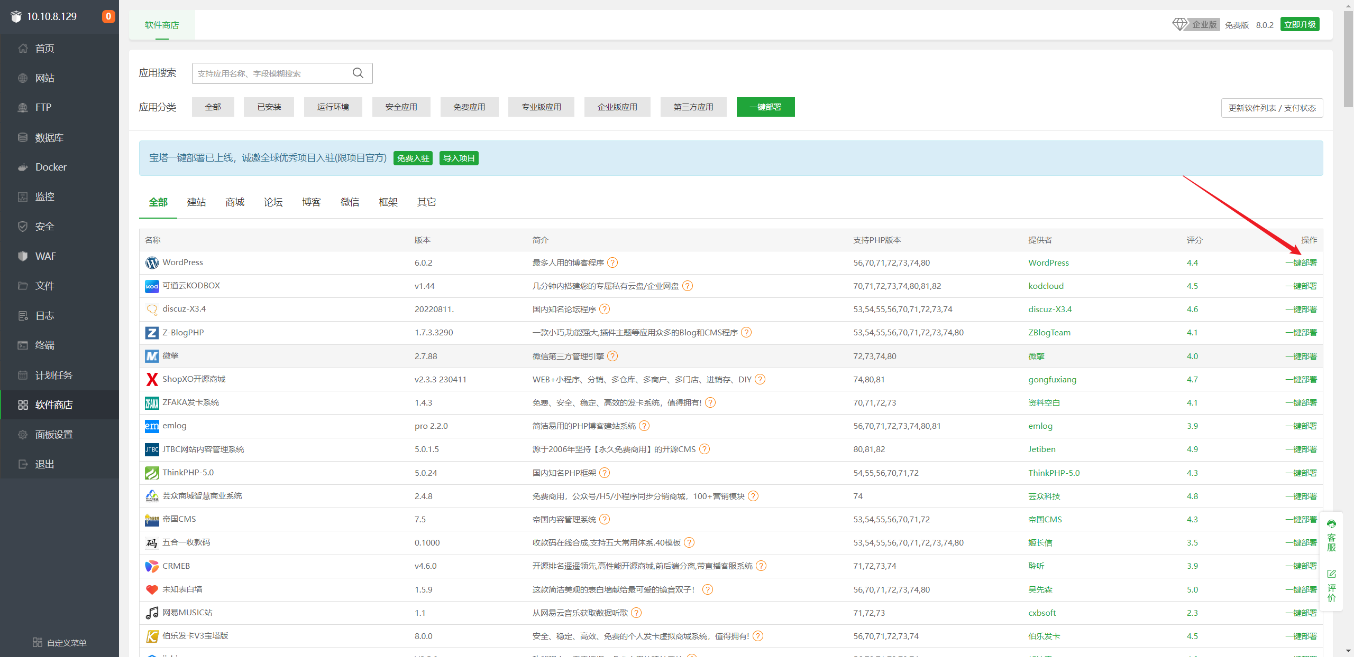This screenshot has height=657, width=1354.
Task: Click 更新软件列表 / 支付状态 button
Action: coord(1271,108)
